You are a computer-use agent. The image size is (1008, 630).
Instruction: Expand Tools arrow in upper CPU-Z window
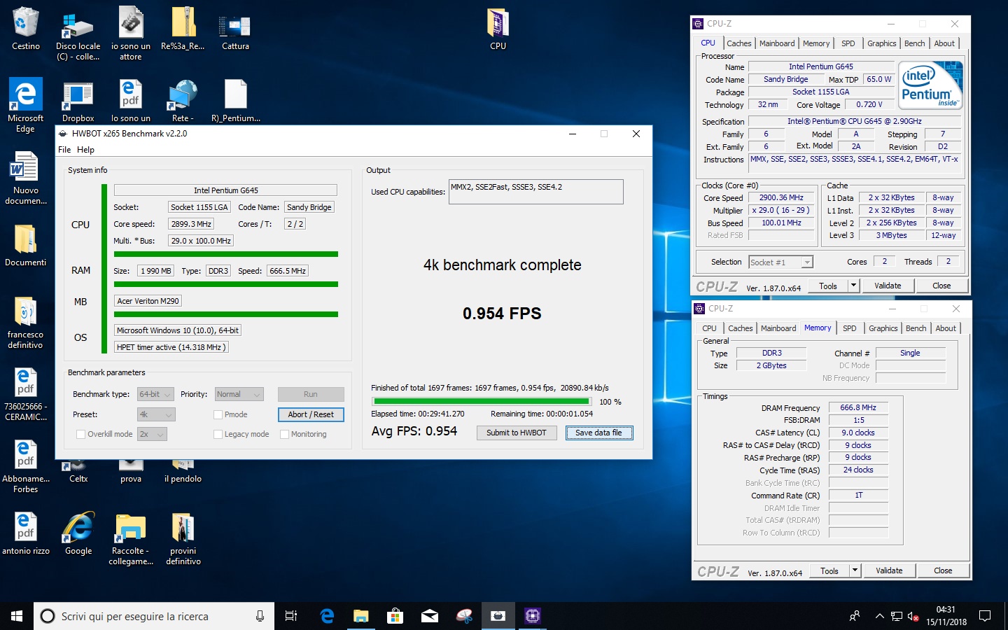tap(853, 286)
